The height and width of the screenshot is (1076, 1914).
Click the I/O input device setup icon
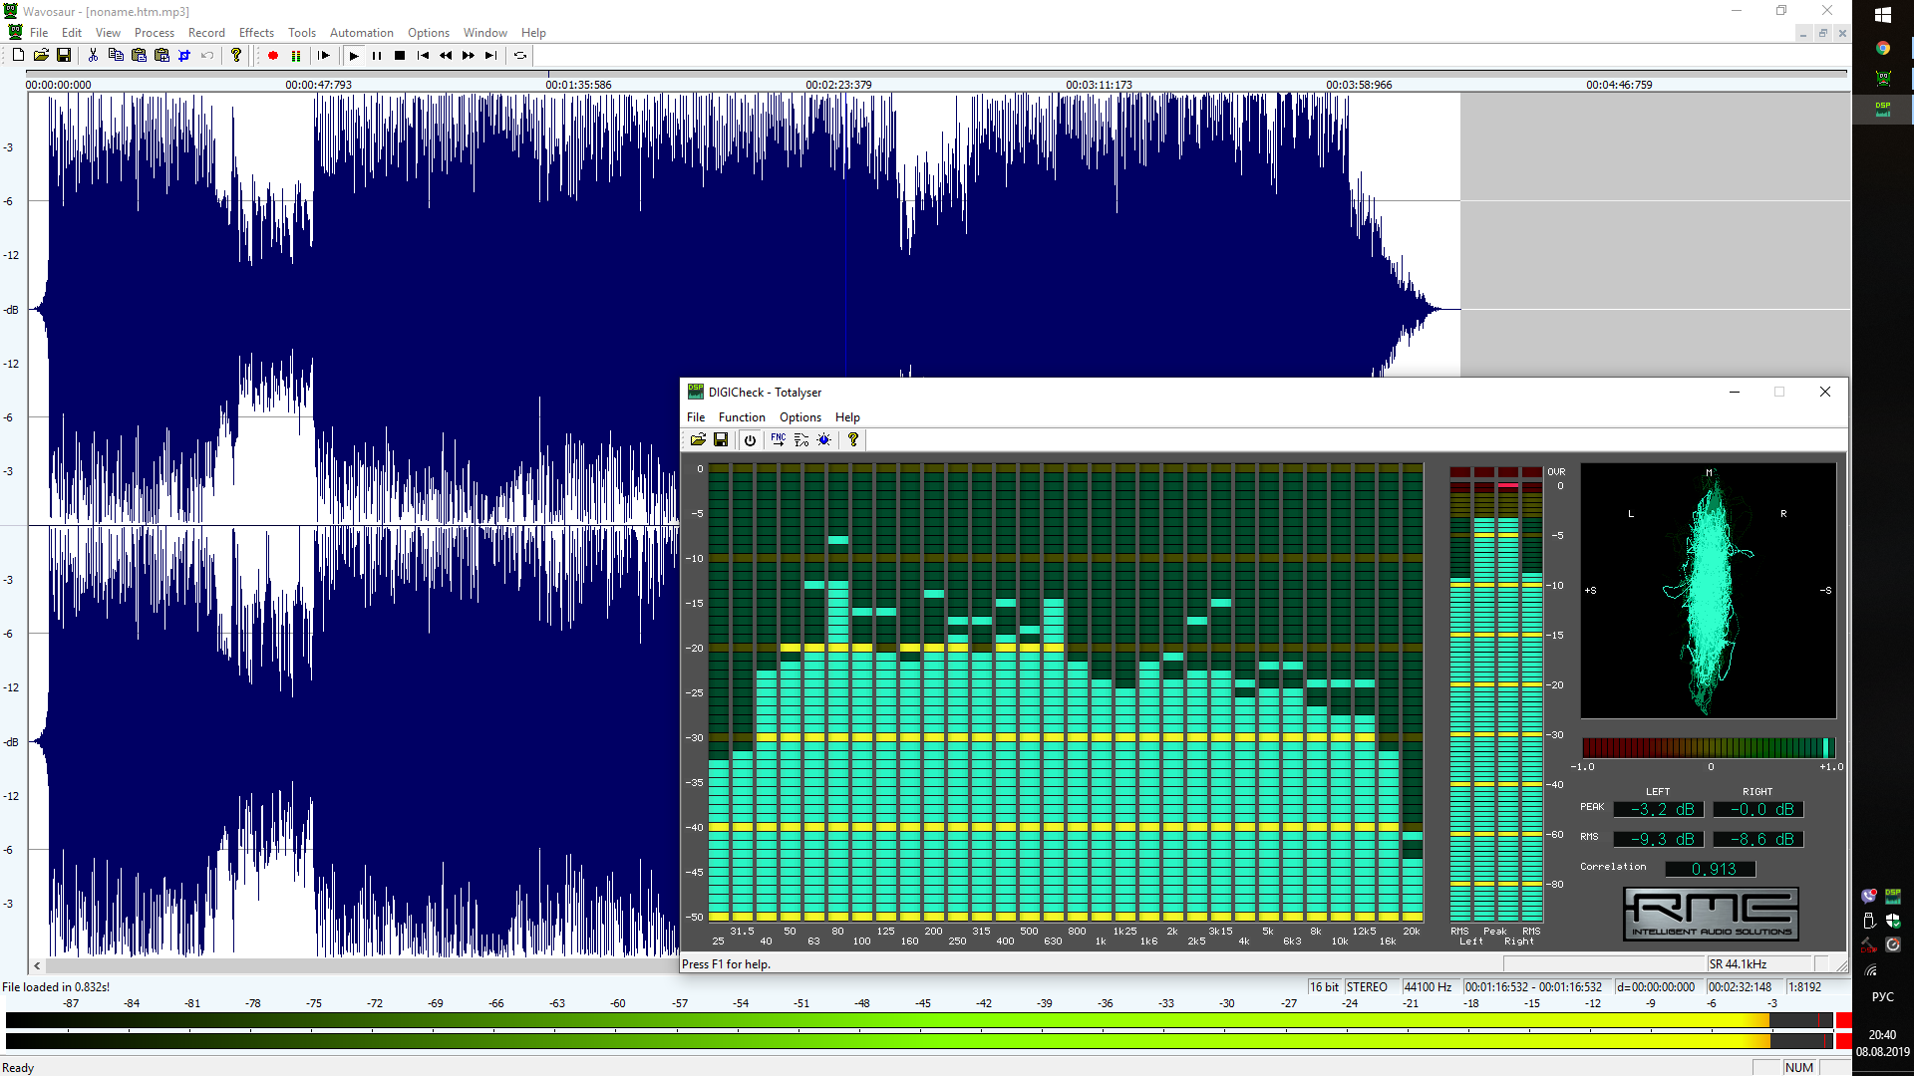[800, 439]
